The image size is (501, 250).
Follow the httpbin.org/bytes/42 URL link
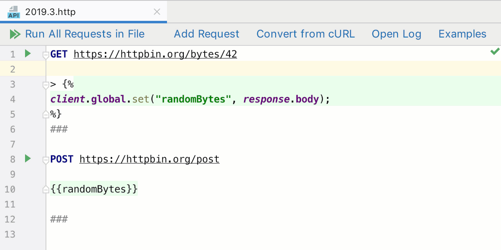155,54
